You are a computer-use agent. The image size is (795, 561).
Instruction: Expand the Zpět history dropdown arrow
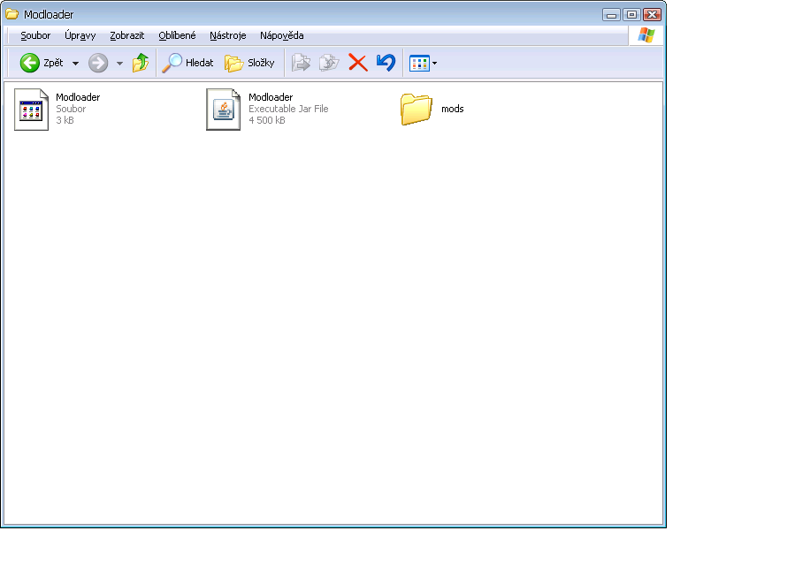coord(75,64)
